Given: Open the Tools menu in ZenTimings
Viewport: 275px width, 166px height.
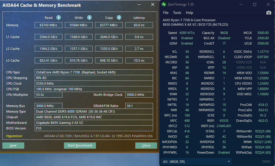Looking at the screenshot, I should 177,13.
